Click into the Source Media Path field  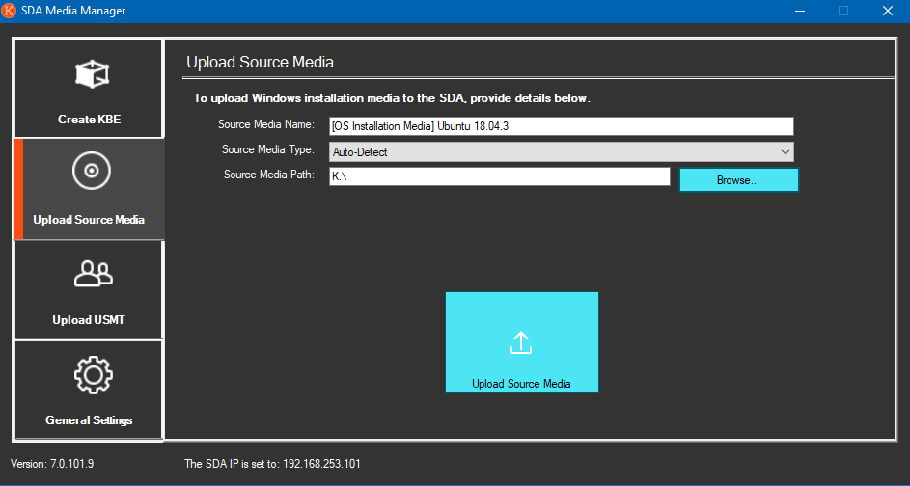(499, 176)
